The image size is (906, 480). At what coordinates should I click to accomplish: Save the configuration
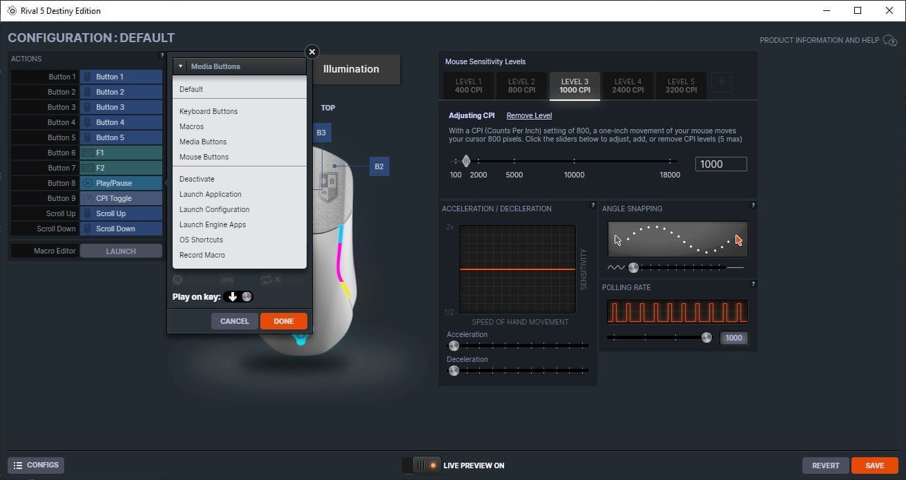[x=875, y=465]
